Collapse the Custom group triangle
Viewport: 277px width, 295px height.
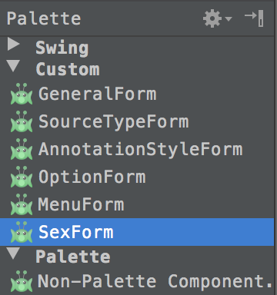coord(14,66)
